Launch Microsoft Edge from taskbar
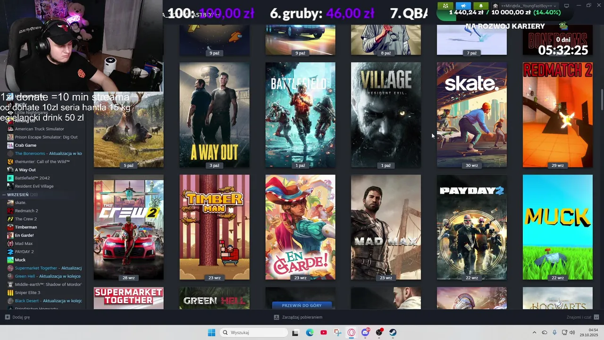The height and width of the screenshot is (340, 604). click(310, 332)
